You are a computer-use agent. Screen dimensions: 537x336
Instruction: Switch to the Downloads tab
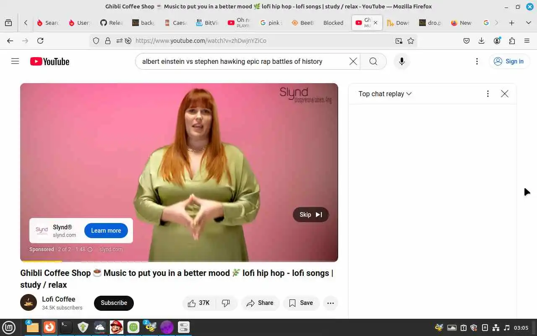tap(399, 23)
